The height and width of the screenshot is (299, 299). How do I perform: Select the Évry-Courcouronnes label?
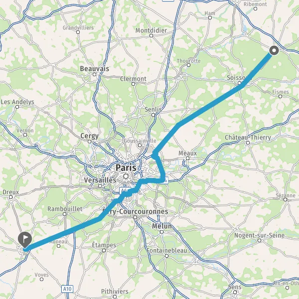135,211
